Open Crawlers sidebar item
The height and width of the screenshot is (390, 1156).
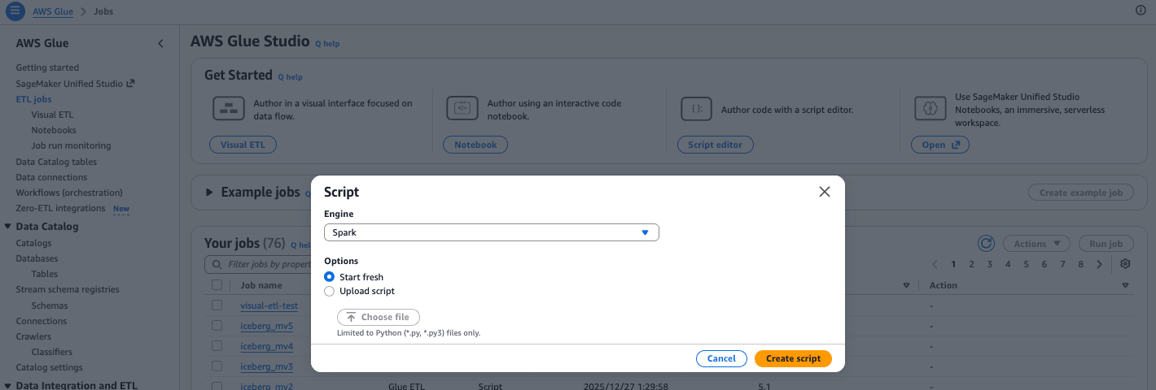click(x=33, y=336)
